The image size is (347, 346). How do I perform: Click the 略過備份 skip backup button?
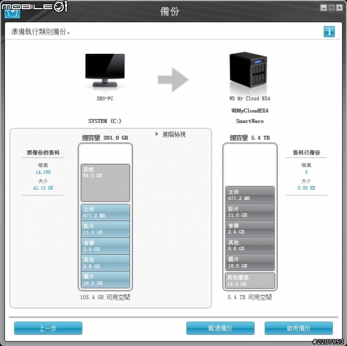(220, 328)
